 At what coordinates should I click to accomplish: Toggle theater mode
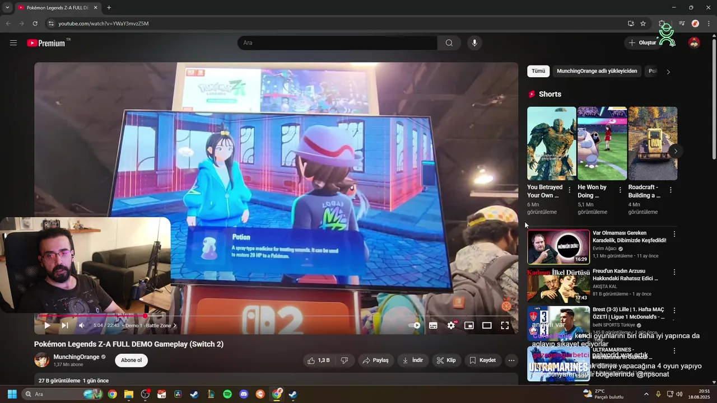click(487, 325)
